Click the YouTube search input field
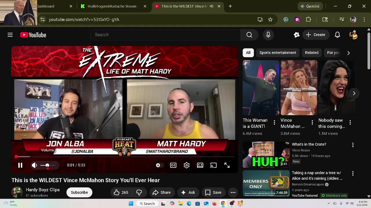Image resolution: width=371 pixels, height=208 pixels. (165, 35)
